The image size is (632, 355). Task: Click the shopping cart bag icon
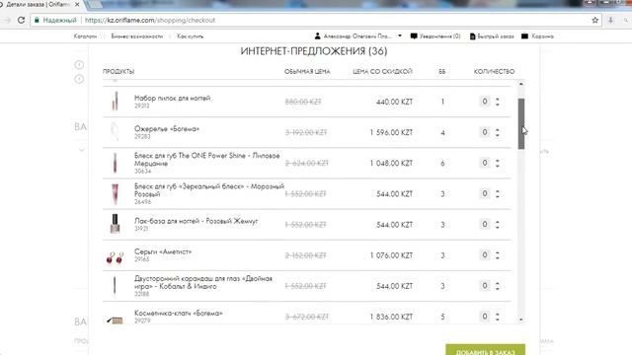524,36
